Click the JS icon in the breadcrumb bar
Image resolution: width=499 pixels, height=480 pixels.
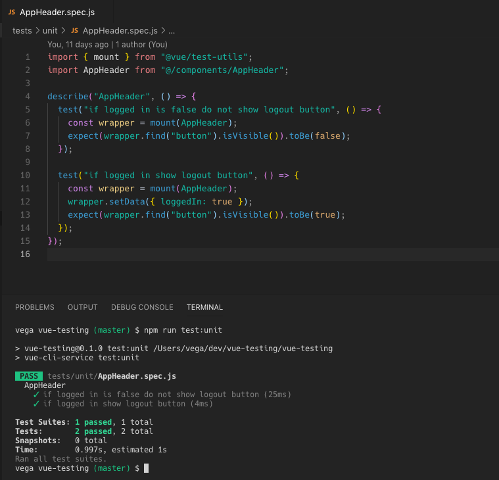[x=74, y=31]
